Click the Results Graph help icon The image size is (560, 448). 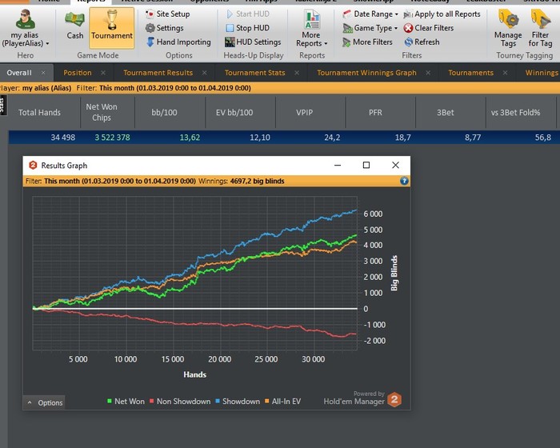click(404, 181)
